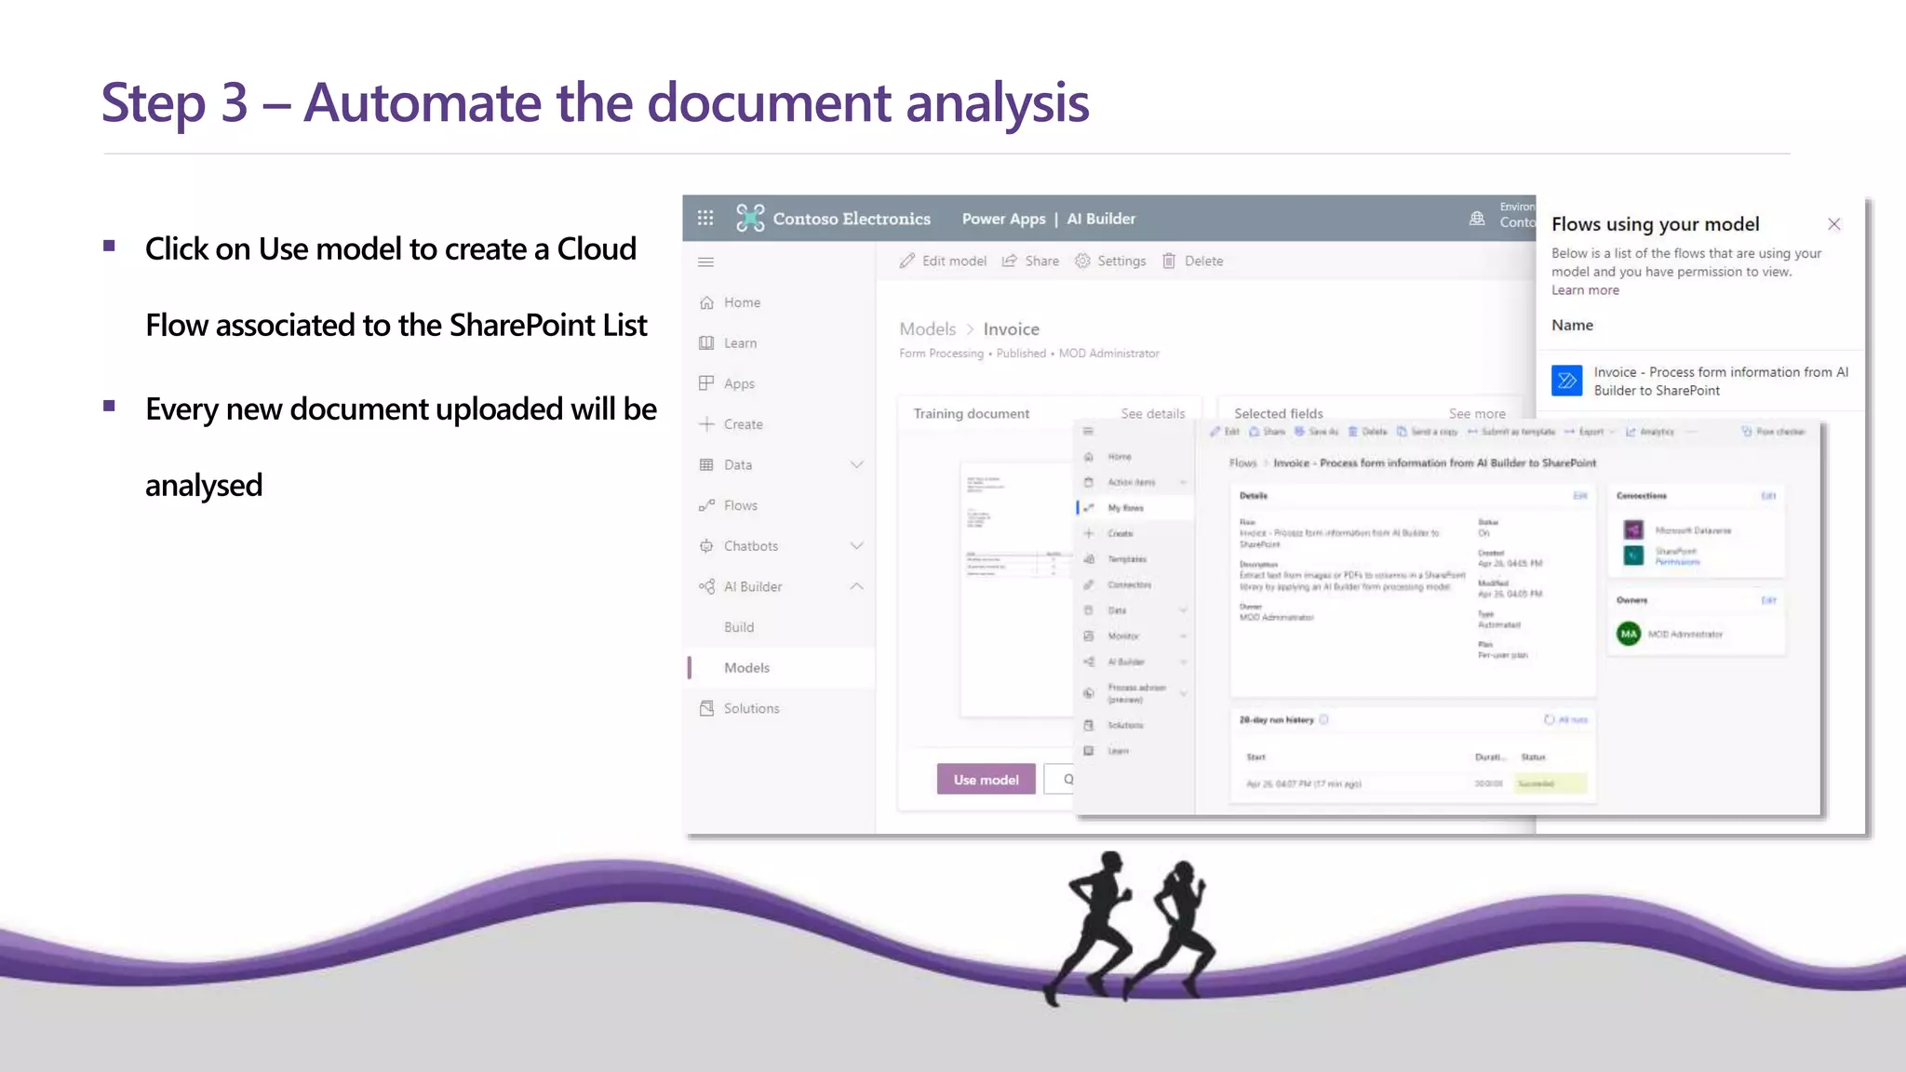The width and height of the screenshot is (1906, 1072).
Task: Click the Microsoft Dataverse connection icon
Action: point(1633,530)
